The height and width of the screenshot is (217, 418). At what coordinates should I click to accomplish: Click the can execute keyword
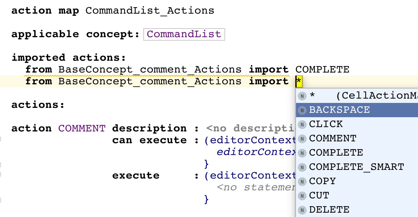(x=150, y=140)
